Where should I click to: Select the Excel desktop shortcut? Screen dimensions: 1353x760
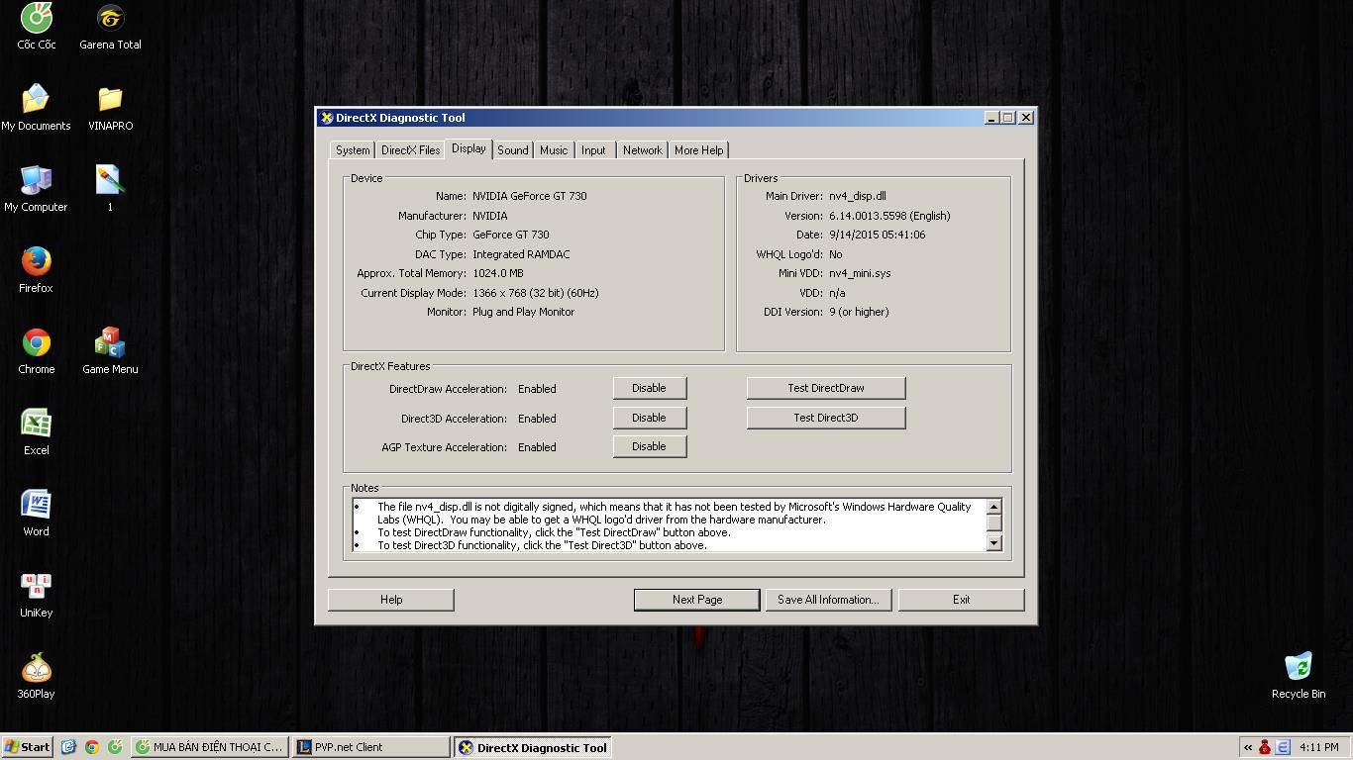(x=37, y=425)
